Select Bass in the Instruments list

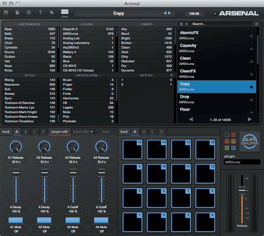pyautogui.click(x=30, y=29)
